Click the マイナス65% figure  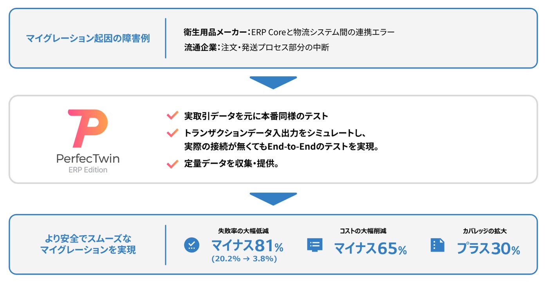370,248
